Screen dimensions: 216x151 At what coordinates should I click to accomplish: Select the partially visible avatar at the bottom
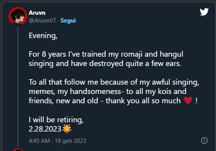click(x=18, y=150)
